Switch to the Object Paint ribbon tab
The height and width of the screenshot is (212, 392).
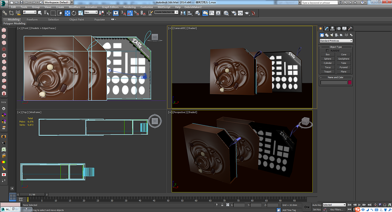coord(77,19)
